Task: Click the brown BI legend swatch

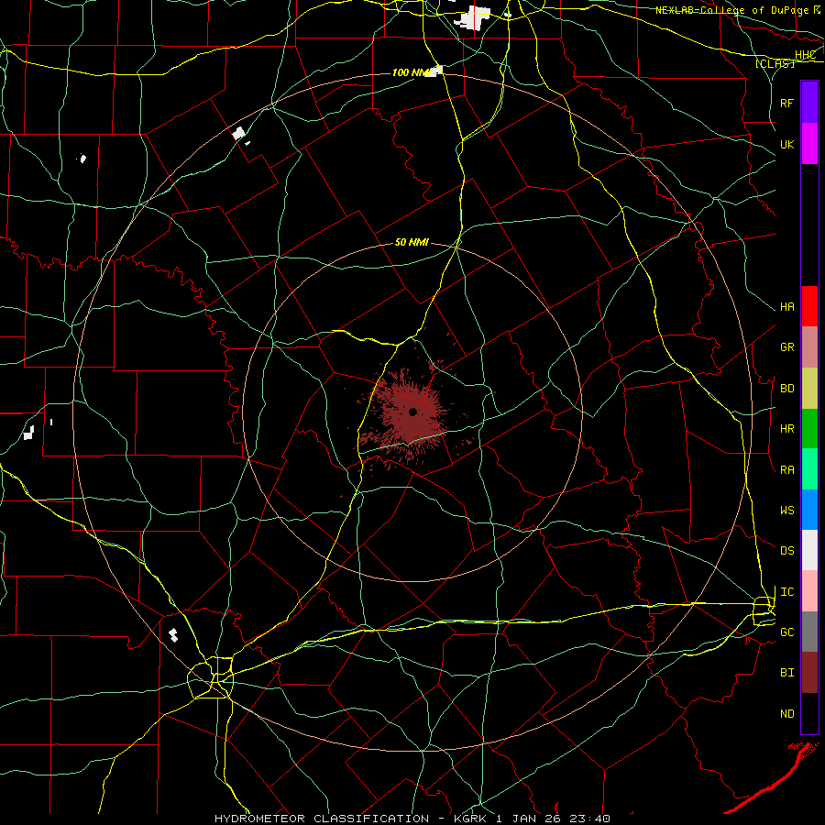Action: (x=809, y=673)
